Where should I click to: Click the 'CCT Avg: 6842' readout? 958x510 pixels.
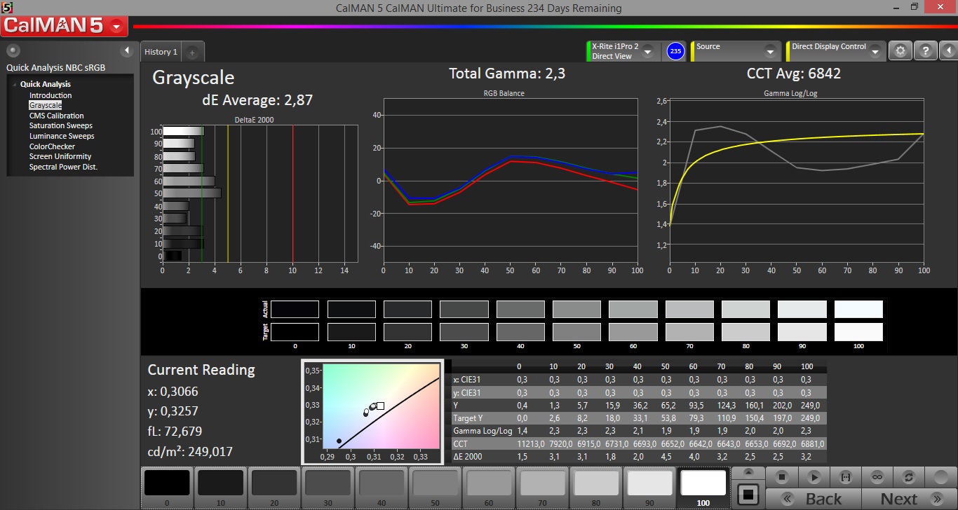(x=794, y=73)
